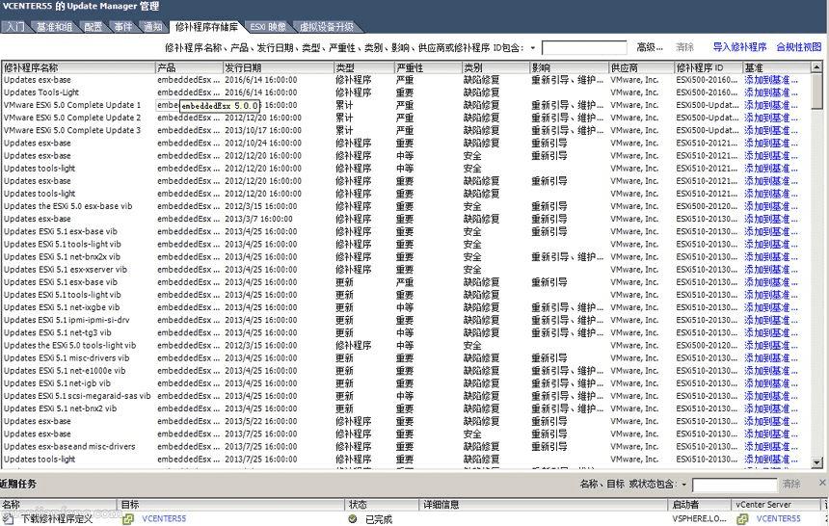Click 清除 next to the patch search box
Viewport: 829px width, 526px height.
coord(684,47)
